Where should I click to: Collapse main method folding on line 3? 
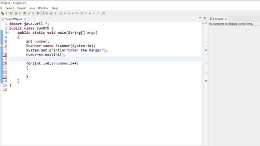(8, 32)
